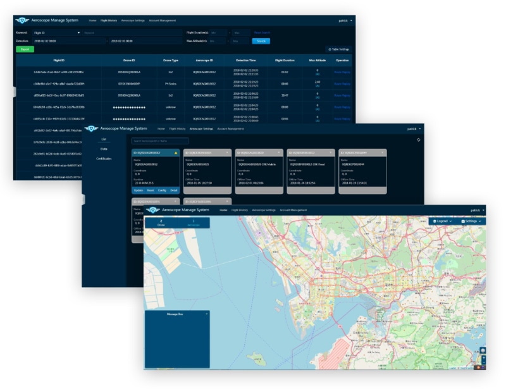
Task: Click the warning triangle on the first Aeroscope card
Action: 175,152
